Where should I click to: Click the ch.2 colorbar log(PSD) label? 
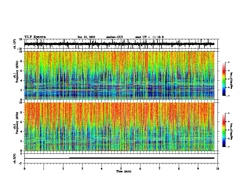click(x=232, y=131)
